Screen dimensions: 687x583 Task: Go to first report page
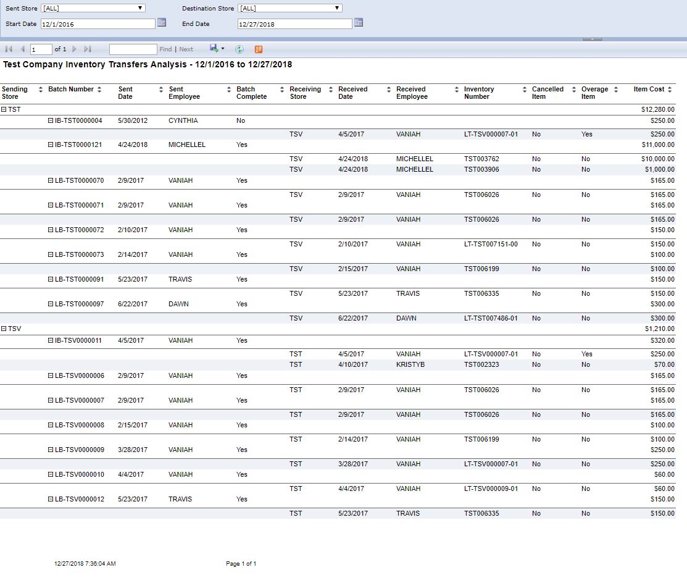point(9,49)
